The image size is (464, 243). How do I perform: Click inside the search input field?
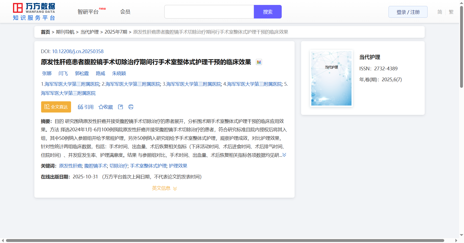click(209, 12)
